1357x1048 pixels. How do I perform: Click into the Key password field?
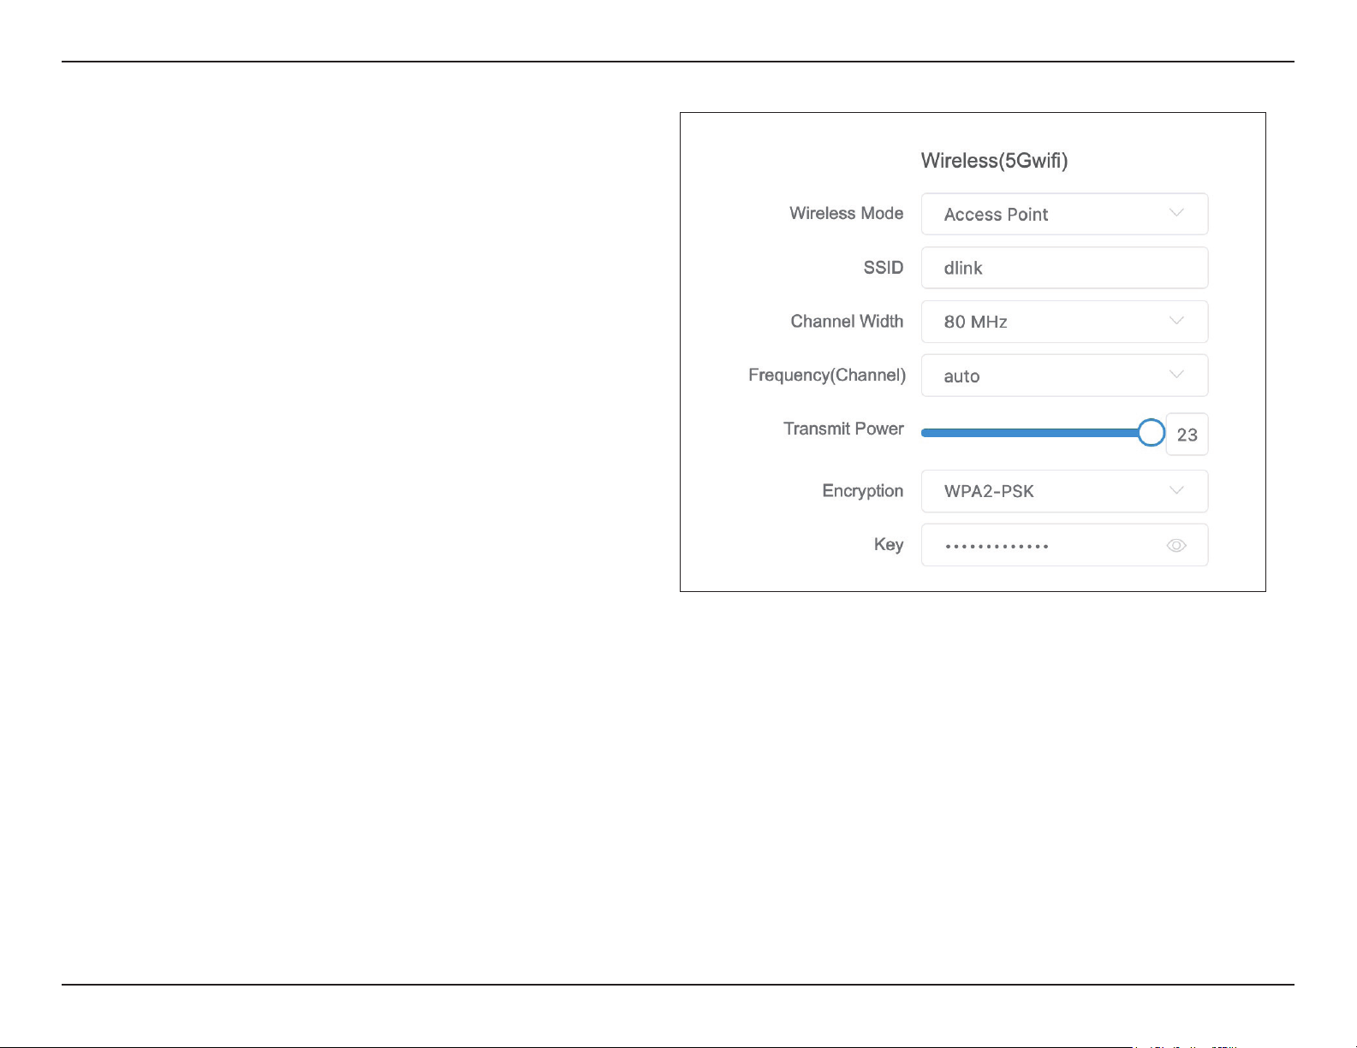point(1064,545)
